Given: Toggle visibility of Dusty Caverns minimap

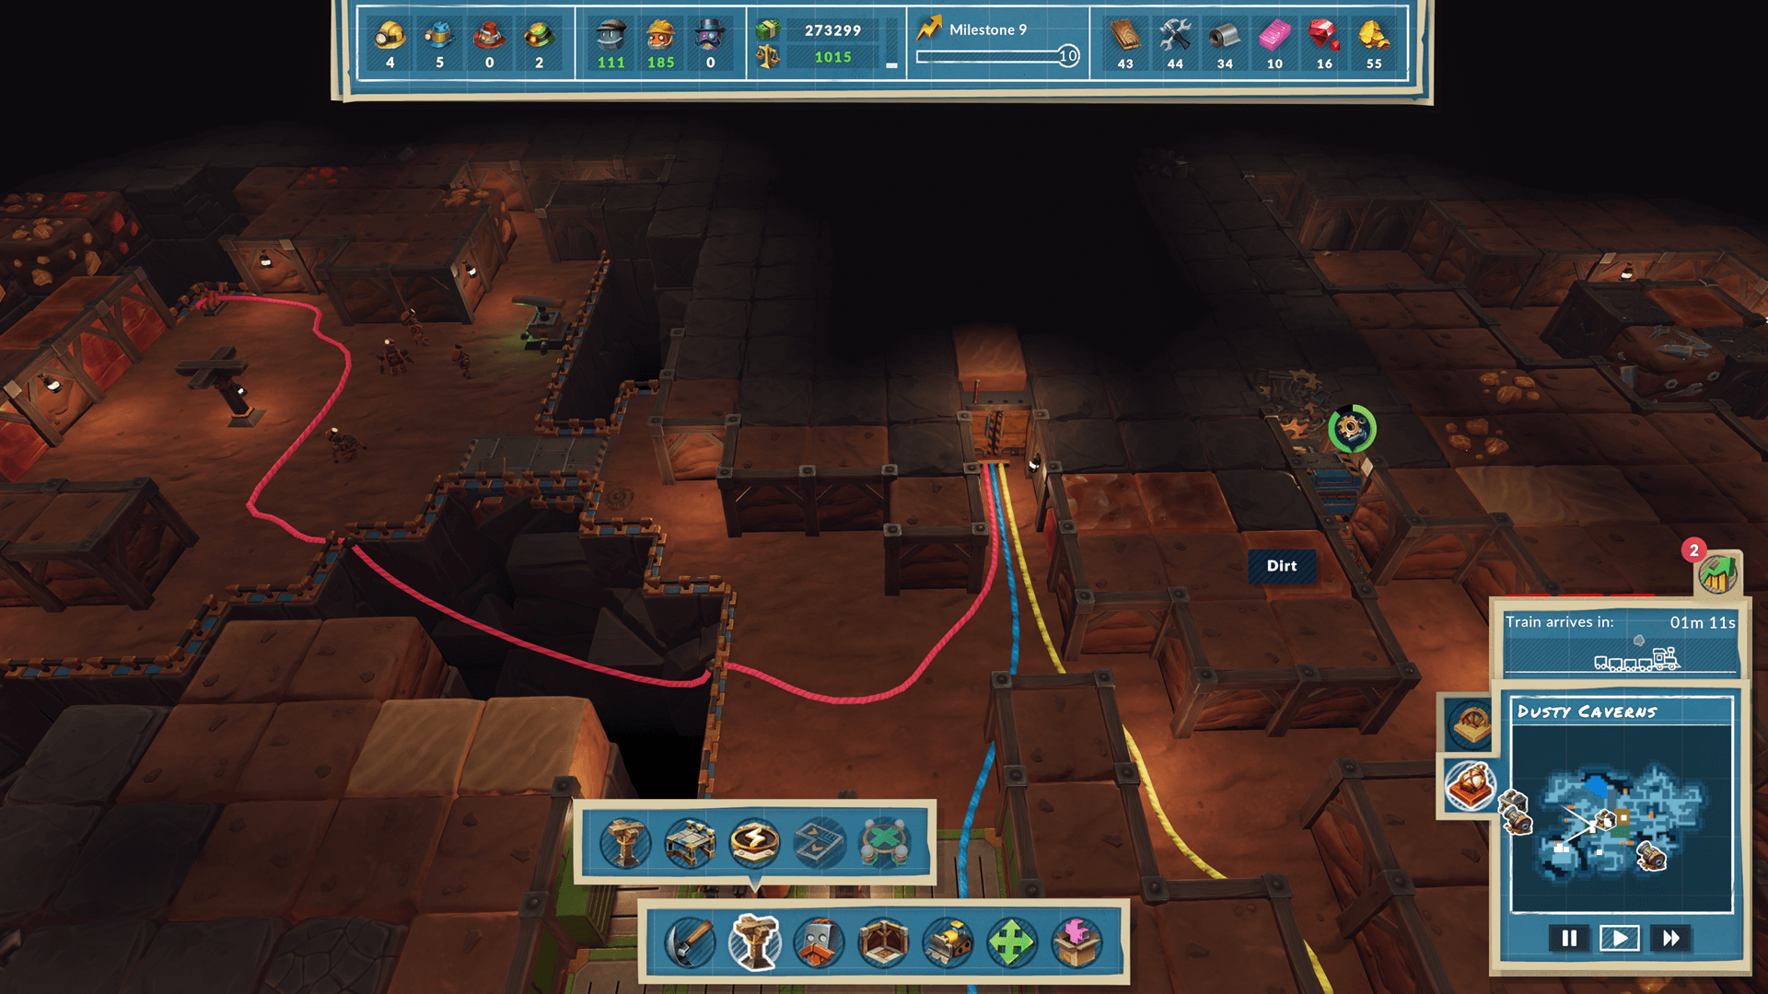Looking at the screenshot, I should 1471,789.
